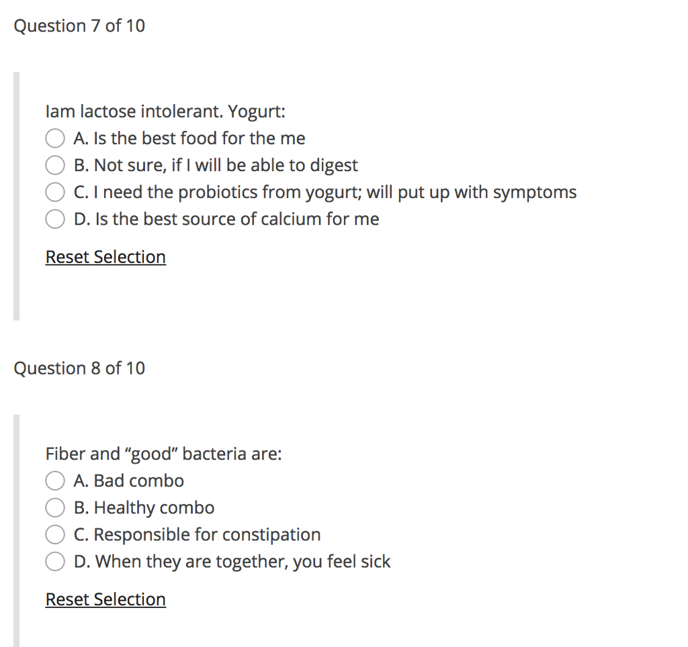
Task: Select option C for Question 8
Action: point(55,534)
